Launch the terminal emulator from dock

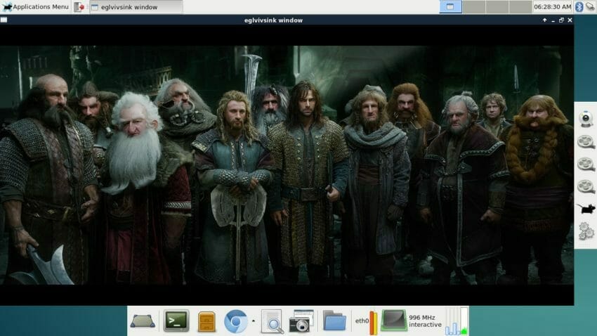point(176,321)
